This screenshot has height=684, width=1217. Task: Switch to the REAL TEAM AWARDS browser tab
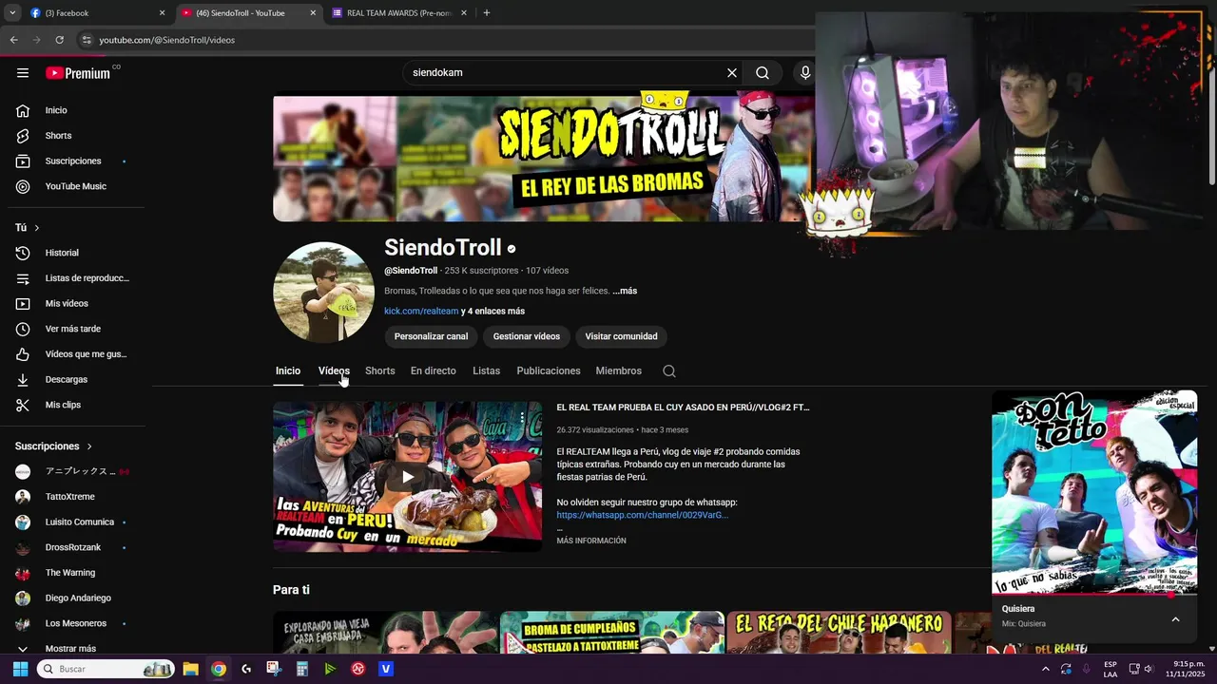click(x=399, y=13)
